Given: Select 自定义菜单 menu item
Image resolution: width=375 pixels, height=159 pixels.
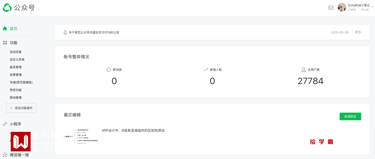Looking at the screenshot, I should [x=17, y=59].
